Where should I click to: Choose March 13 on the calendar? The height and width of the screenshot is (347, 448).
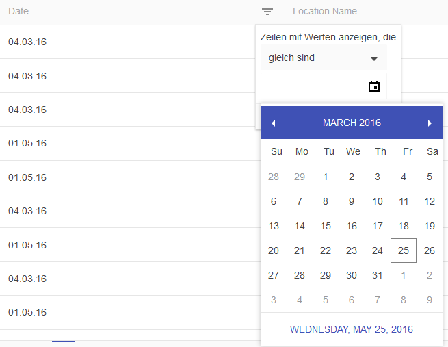274,226
